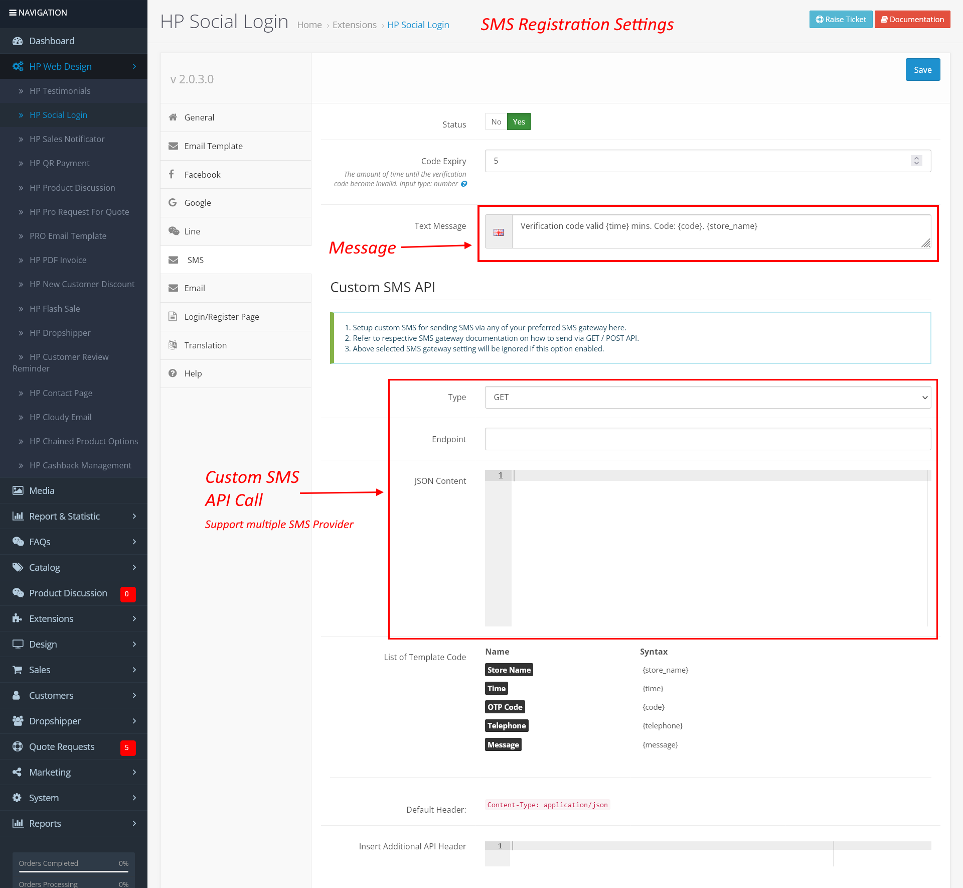
Task: Set Status toggle to Yes
Action: (519, 121)
